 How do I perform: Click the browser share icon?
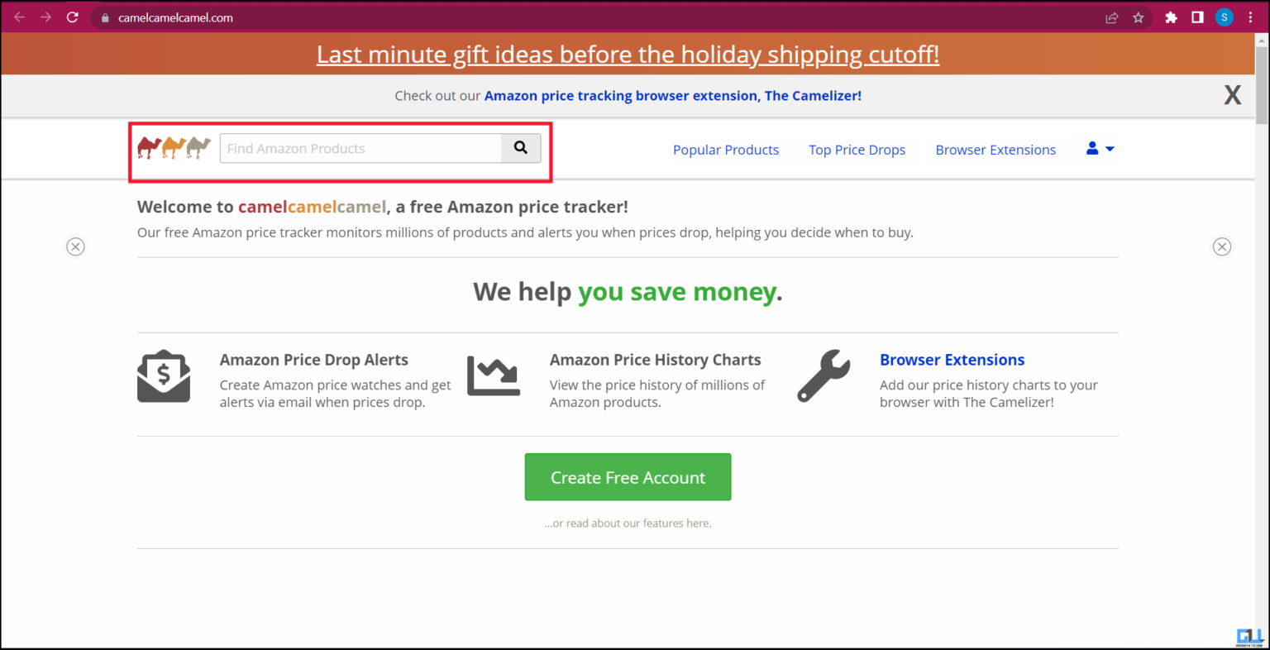click(x=1111, y=17)
